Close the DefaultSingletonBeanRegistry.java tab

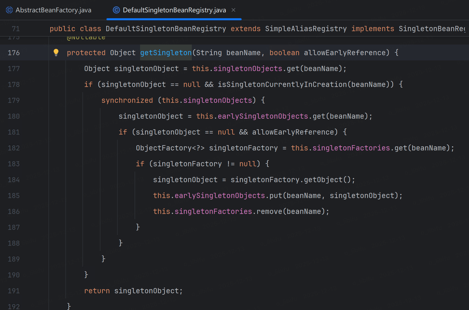(x=234, y=10)
